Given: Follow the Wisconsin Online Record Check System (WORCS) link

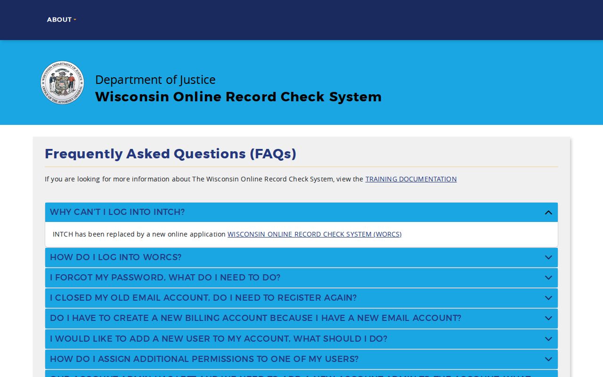Looking at the screenshot, I should coord(314,234).
